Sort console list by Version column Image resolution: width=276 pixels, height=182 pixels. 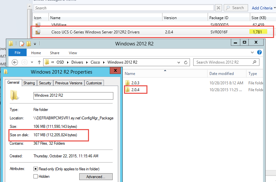click(x=185, y=18)
